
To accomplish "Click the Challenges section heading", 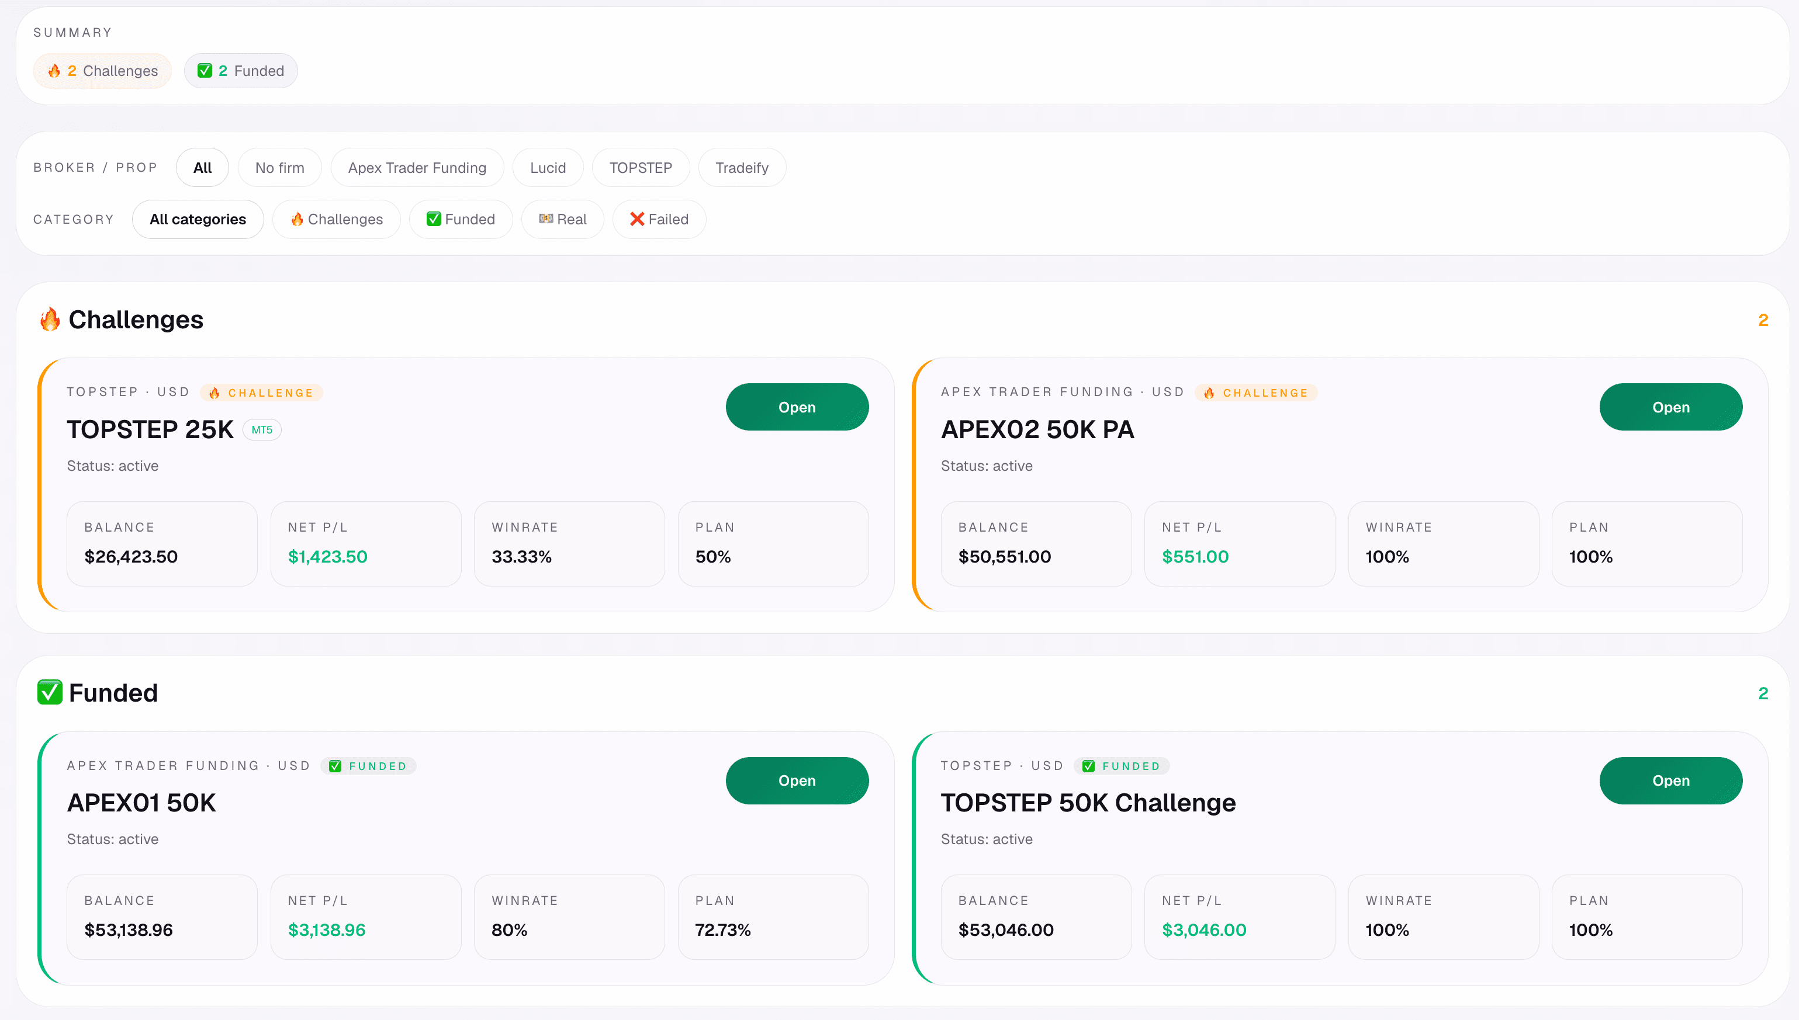I will pyautogui.click(x=136, y=320).
